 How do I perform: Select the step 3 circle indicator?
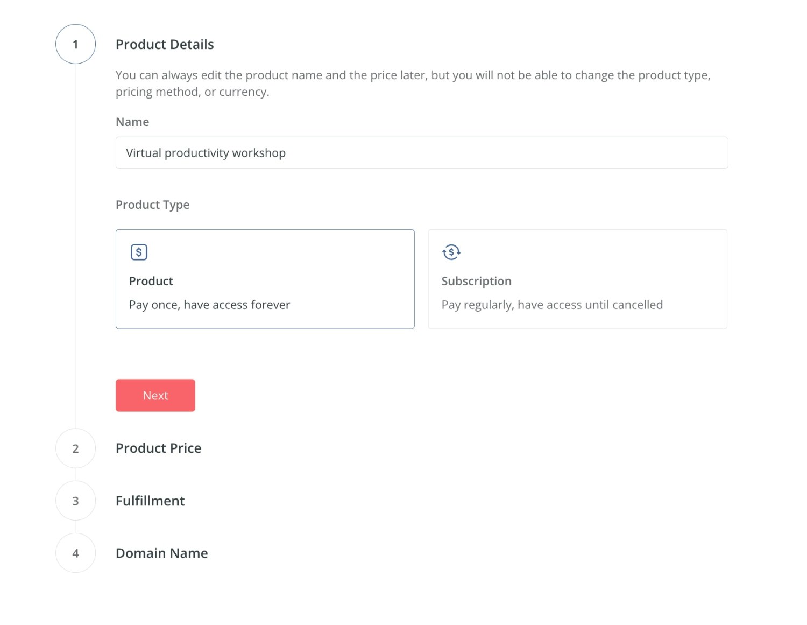75,501
